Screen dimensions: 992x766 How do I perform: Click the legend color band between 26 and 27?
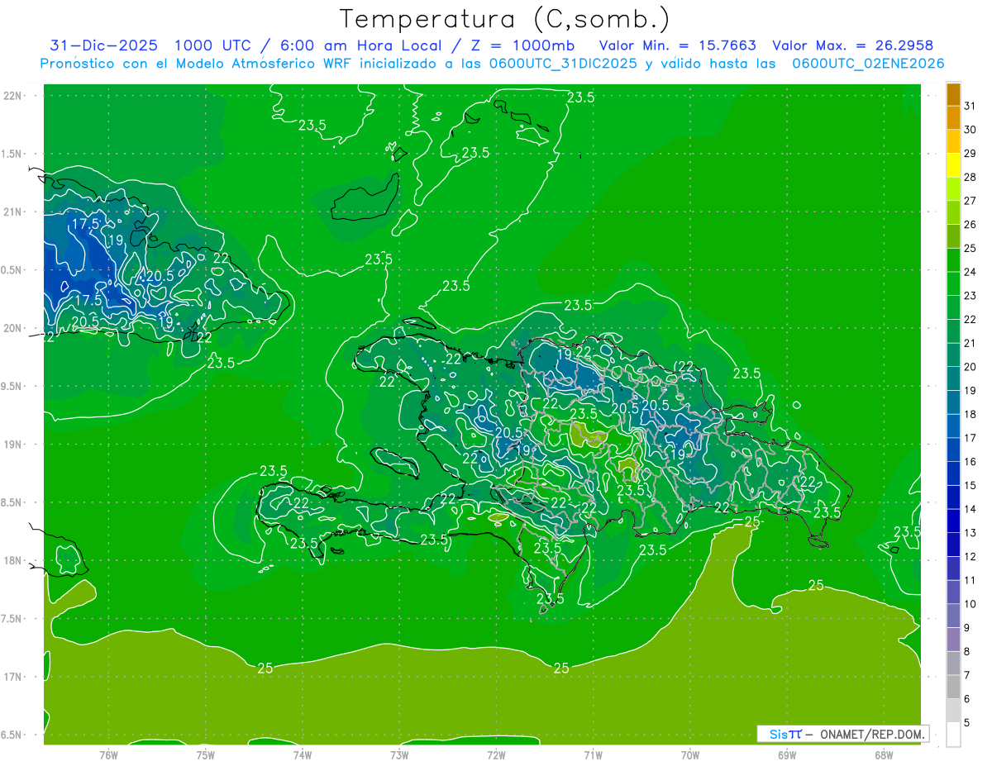(953, 214)
